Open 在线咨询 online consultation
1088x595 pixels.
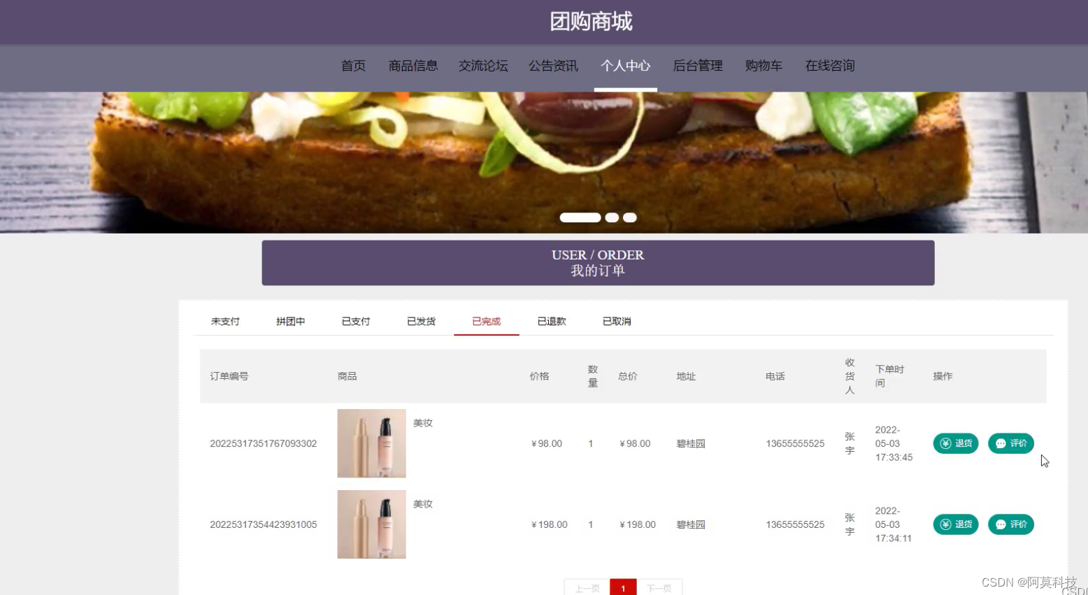pos(830,66)
